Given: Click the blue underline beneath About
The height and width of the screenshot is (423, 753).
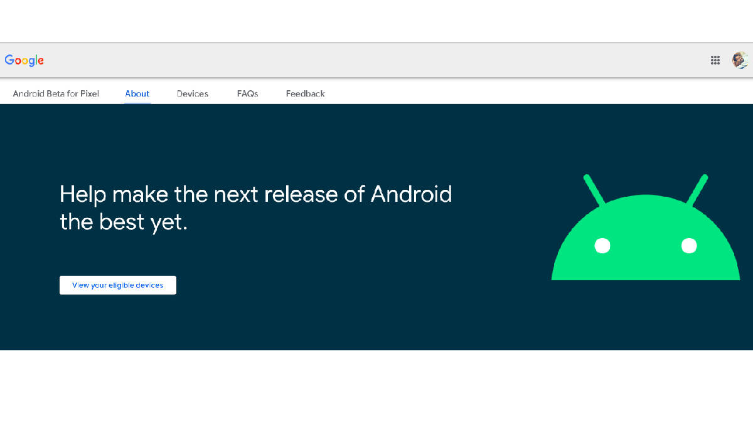Looking at the screenshot, I should [x=137, y=102].
